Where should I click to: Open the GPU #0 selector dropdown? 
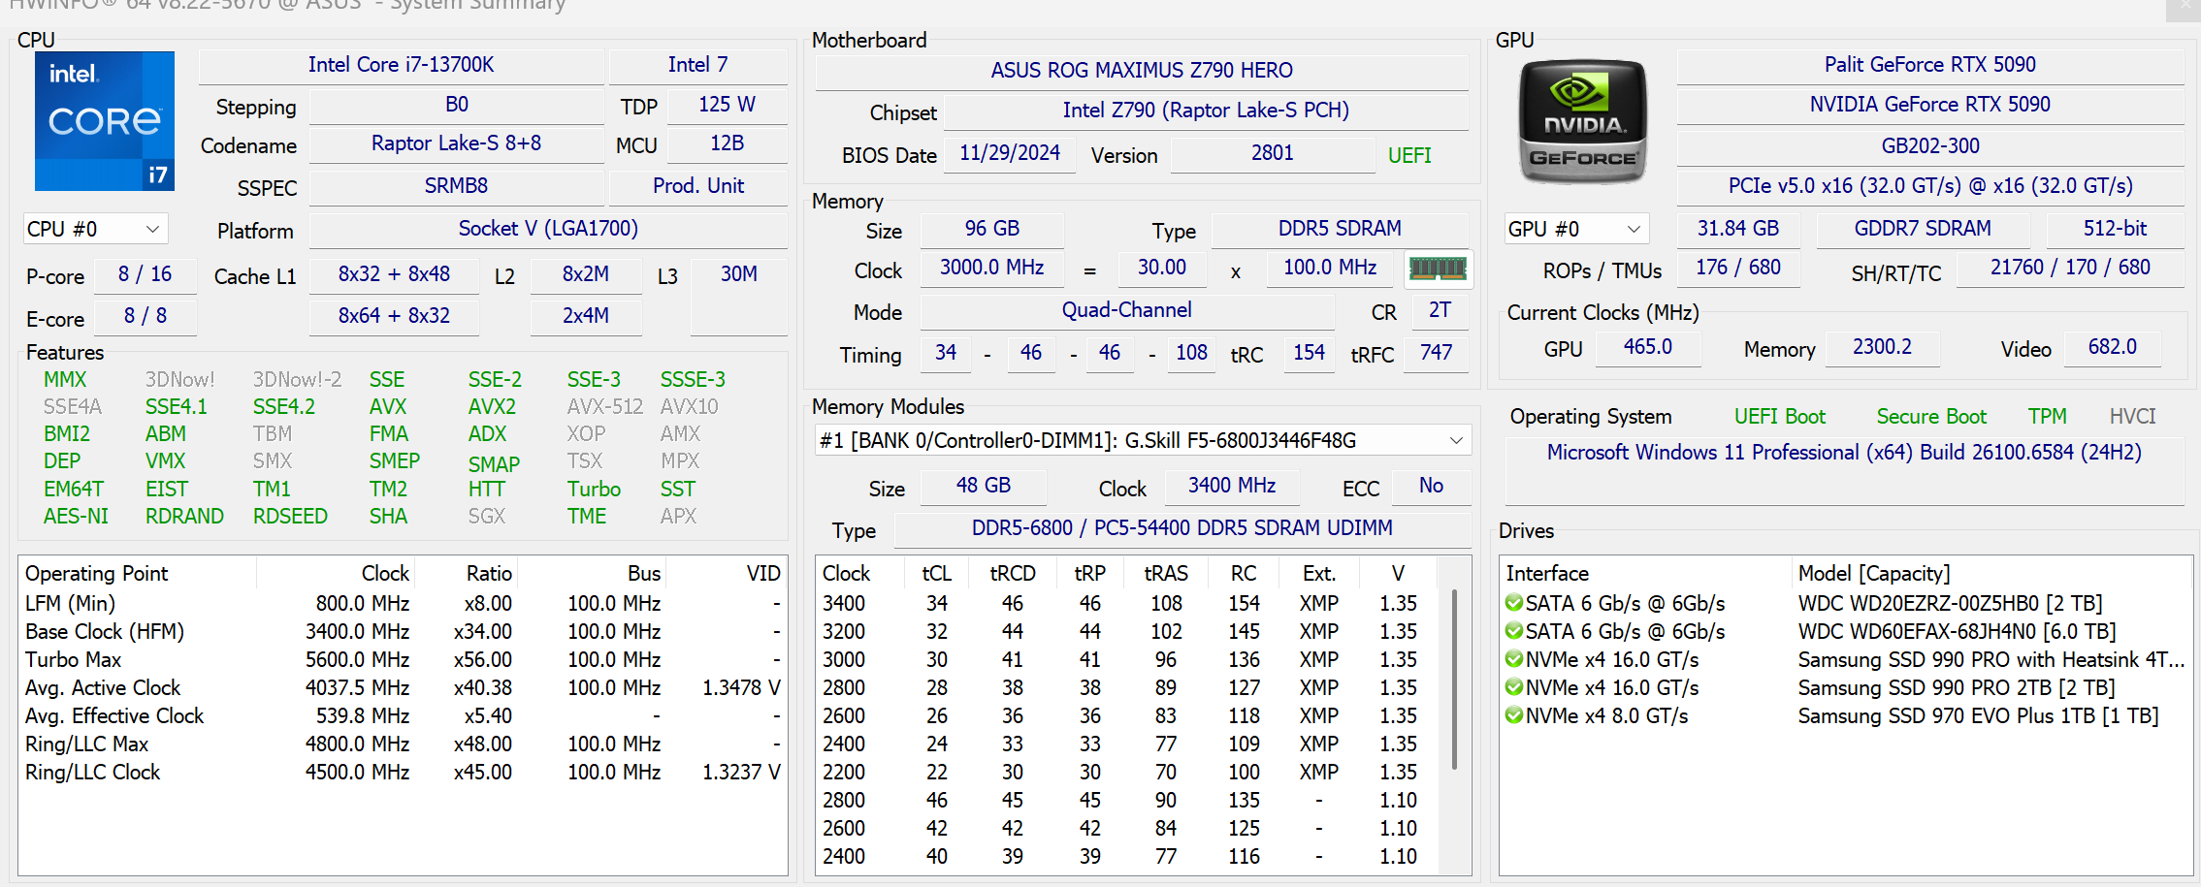[x=1575, y=229]
